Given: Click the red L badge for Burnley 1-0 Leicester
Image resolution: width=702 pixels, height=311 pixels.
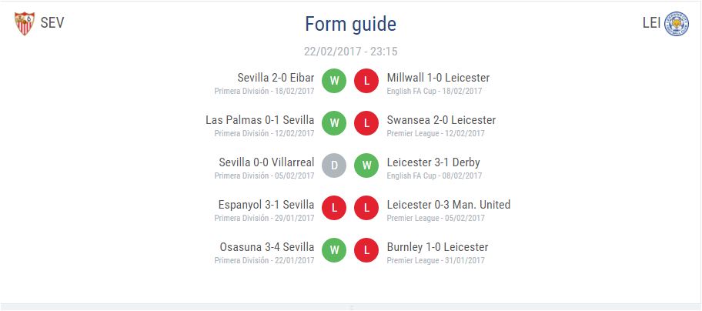Looking at the screenshot, I should [x=366, y=250].
